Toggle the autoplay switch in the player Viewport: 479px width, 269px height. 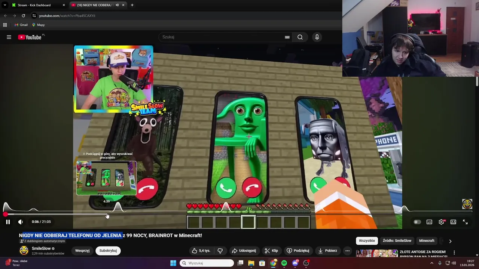click(x=417, y=222)
